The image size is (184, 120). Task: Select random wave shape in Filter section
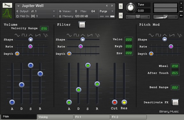pyautogui.click(x=97, y=35)
